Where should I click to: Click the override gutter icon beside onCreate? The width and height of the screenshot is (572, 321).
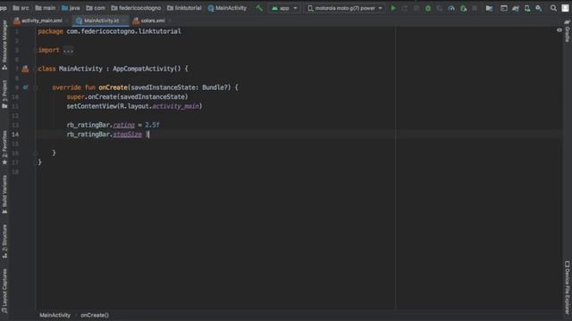point(25,87)
